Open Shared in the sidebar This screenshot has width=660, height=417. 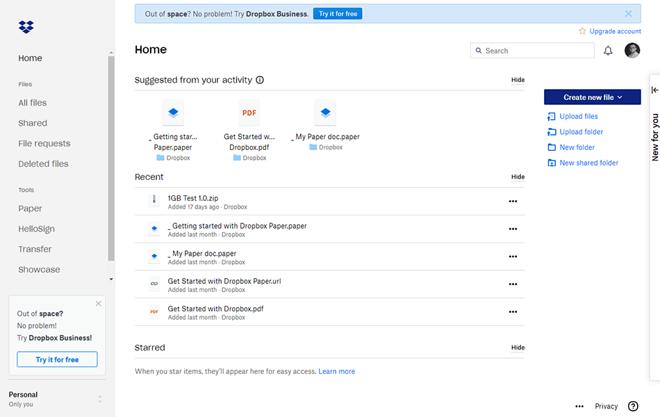tap(33, 123)
